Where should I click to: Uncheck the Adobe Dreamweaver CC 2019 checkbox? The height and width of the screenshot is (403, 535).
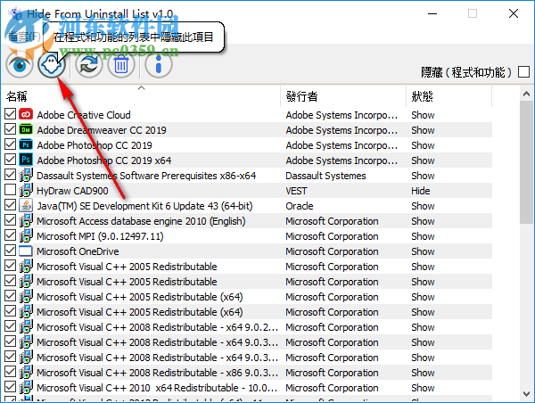coord(10,129)
